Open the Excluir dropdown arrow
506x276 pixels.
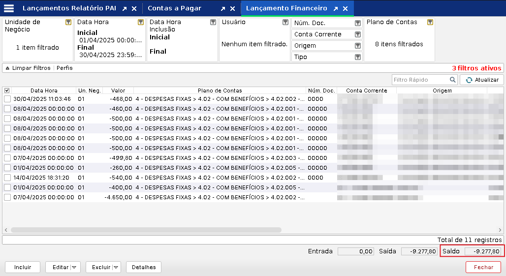tap(116, 267)
